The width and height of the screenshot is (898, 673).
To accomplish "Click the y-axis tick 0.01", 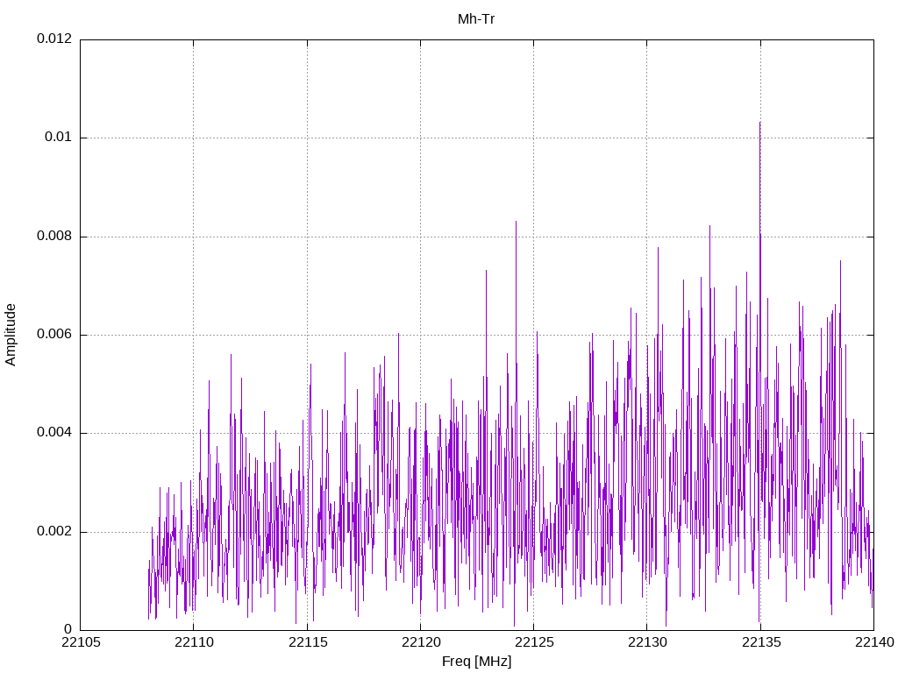I will (59, 138).
